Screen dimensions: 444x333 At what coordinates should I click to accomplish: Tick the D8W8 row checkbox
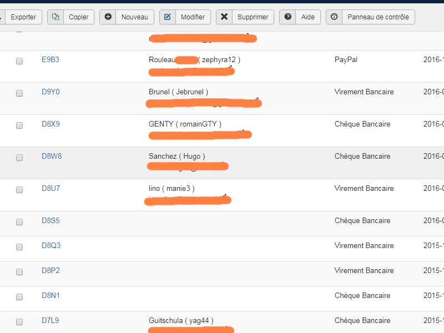[x=19, y=158]
